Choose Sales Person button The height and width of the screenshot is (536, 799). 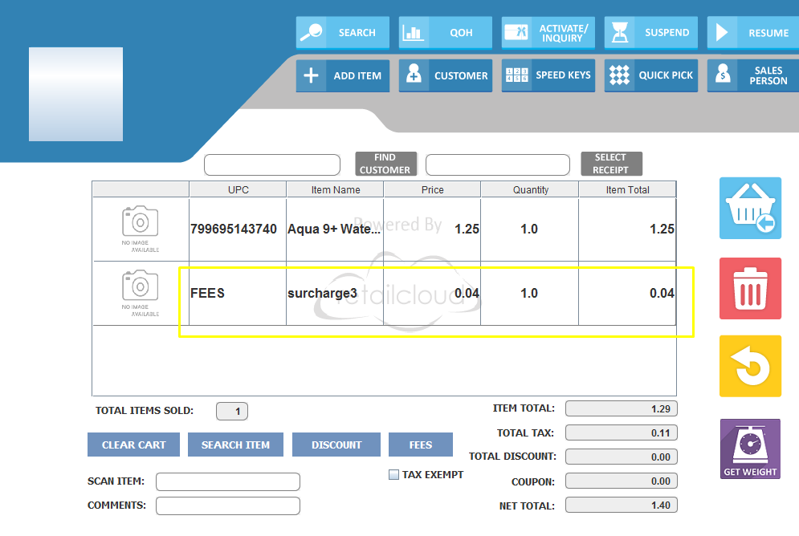[x=752, y=75]
